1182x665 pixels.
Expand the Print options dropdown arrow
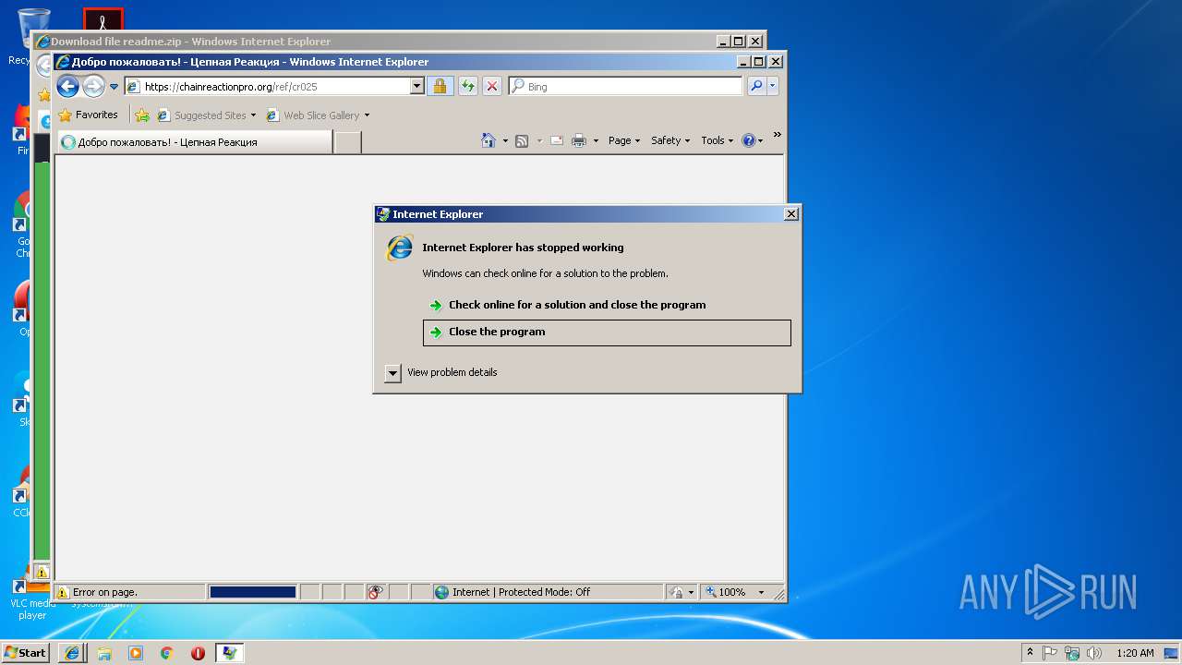point(596,141)
